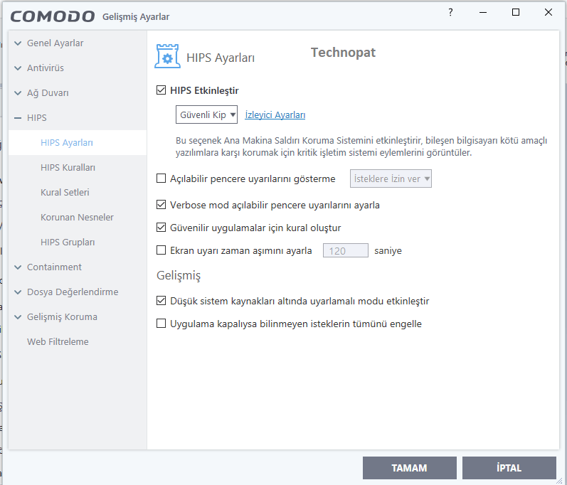Viewport: 567px width, 485px height.
Task: Toggle the HIPS Etkinleştir checkbox
Action: click(x=161, y=90)
